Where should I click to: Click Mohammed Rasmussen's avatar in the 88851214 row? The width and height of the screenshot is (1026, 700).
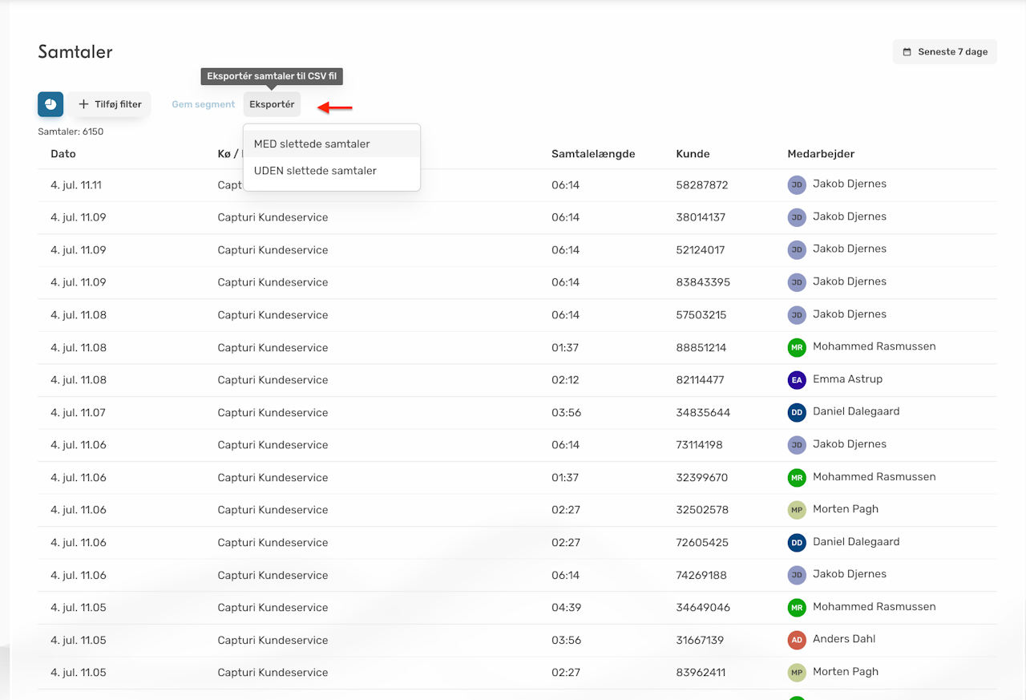coord(796,347)
